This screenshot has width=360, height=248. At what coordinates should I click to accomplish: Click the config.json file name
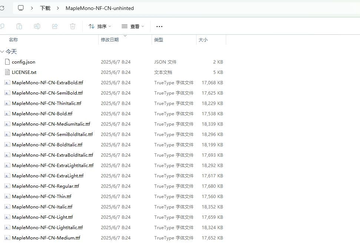click(x=24, y=62)
